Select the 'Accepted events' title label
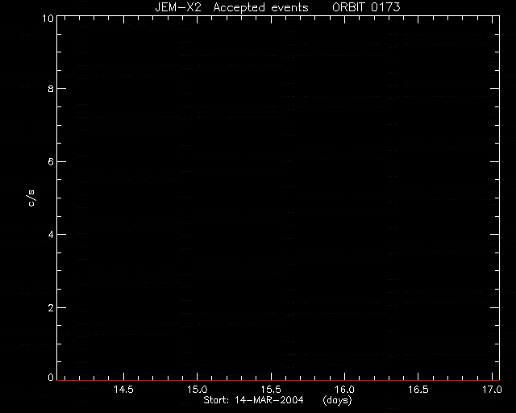The width and height of the screenshot is (516, 413). (260, 7)
